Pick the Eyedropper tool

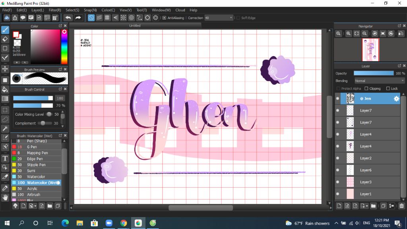pyautogui.click(x=5, y=188)
